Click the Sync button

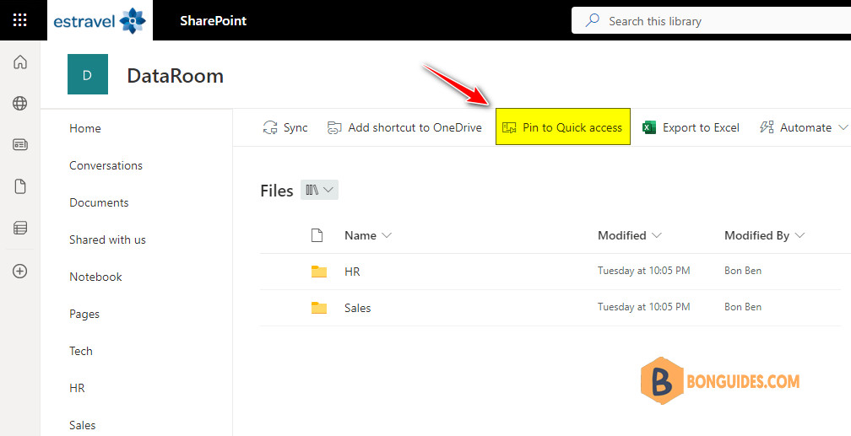[285, 127]
